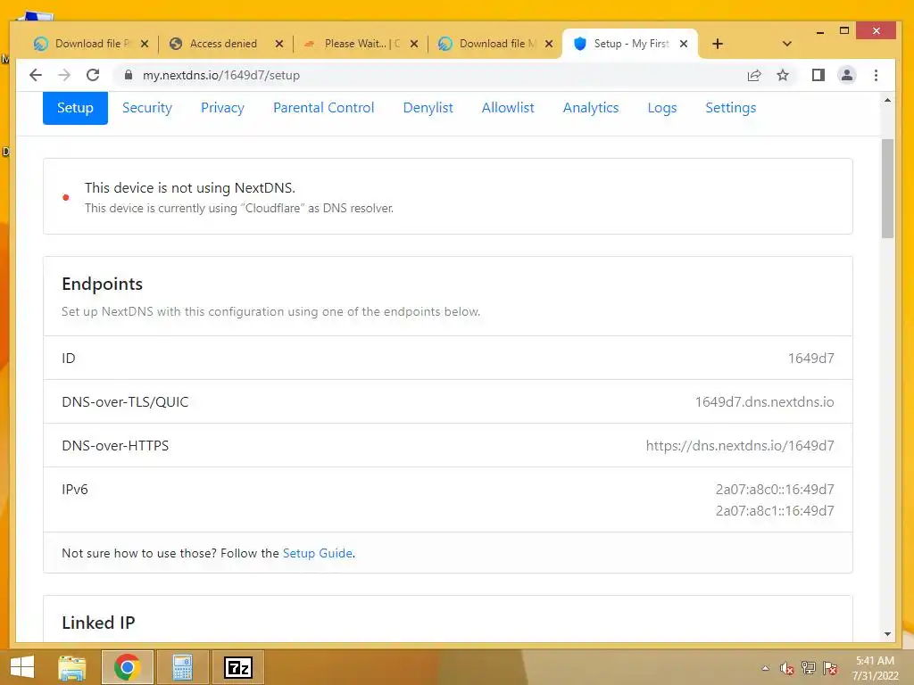This screenshot has width=914, height=685.
Task: Click the scrollbar up arrow
Action: click(x=887, y=100)
